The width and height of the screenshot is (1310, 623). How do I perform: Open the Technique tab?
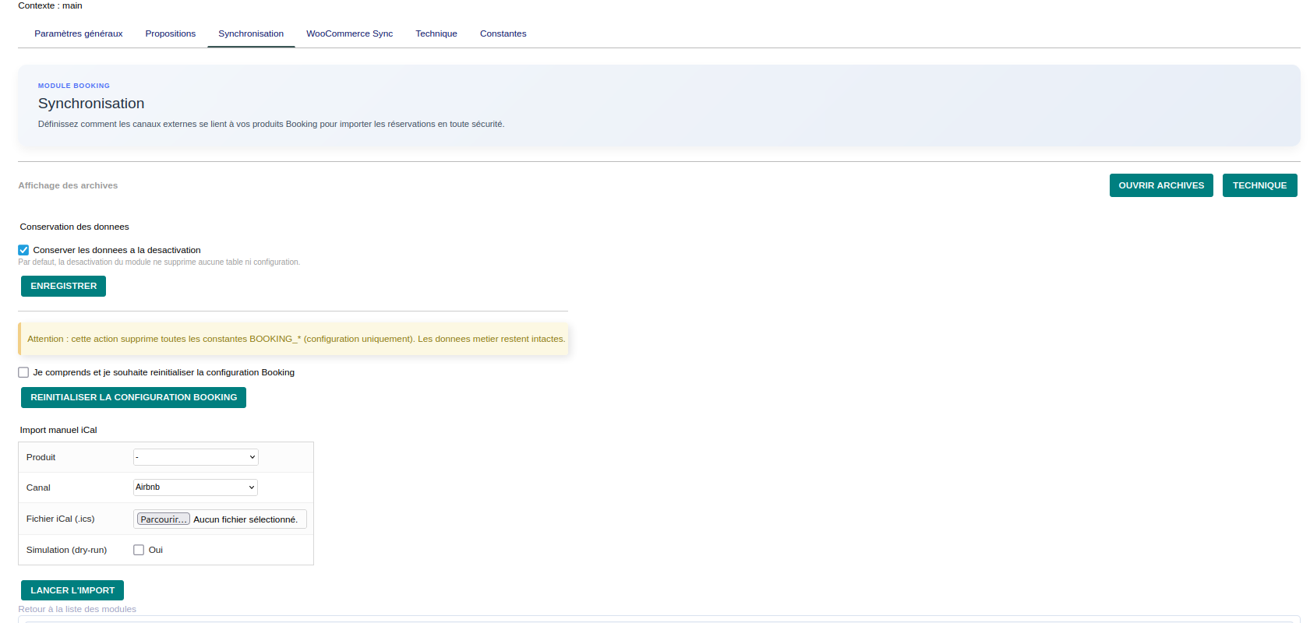tap(436, 33)
